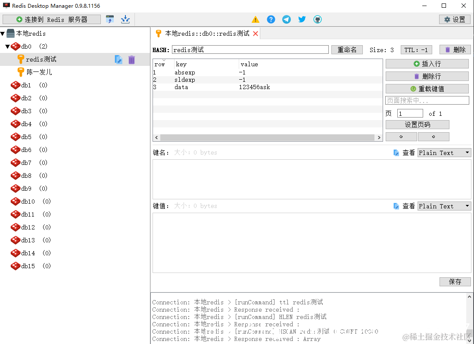474x344 pixels.
Task: Click 重载键值 reload value button
Action: coord(427,89)
